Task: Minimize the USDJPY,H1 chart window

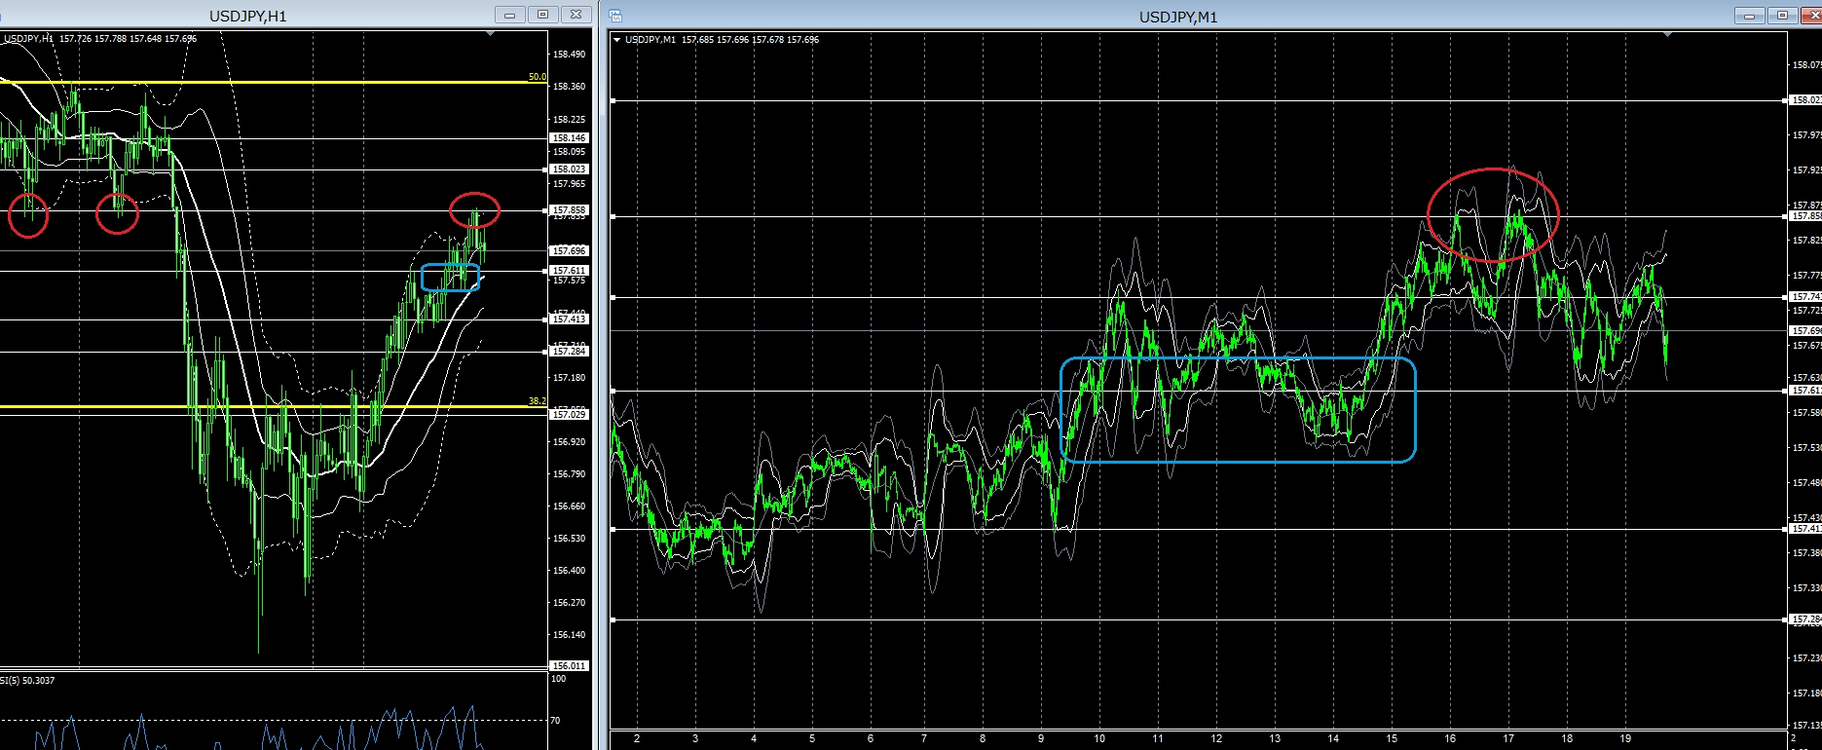Action: [x=509, y=15]
